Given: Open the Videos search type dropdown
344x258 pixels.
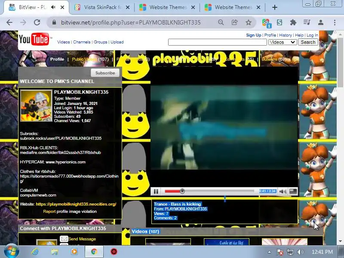Looking at the screenshot, I should coord(283,42).
